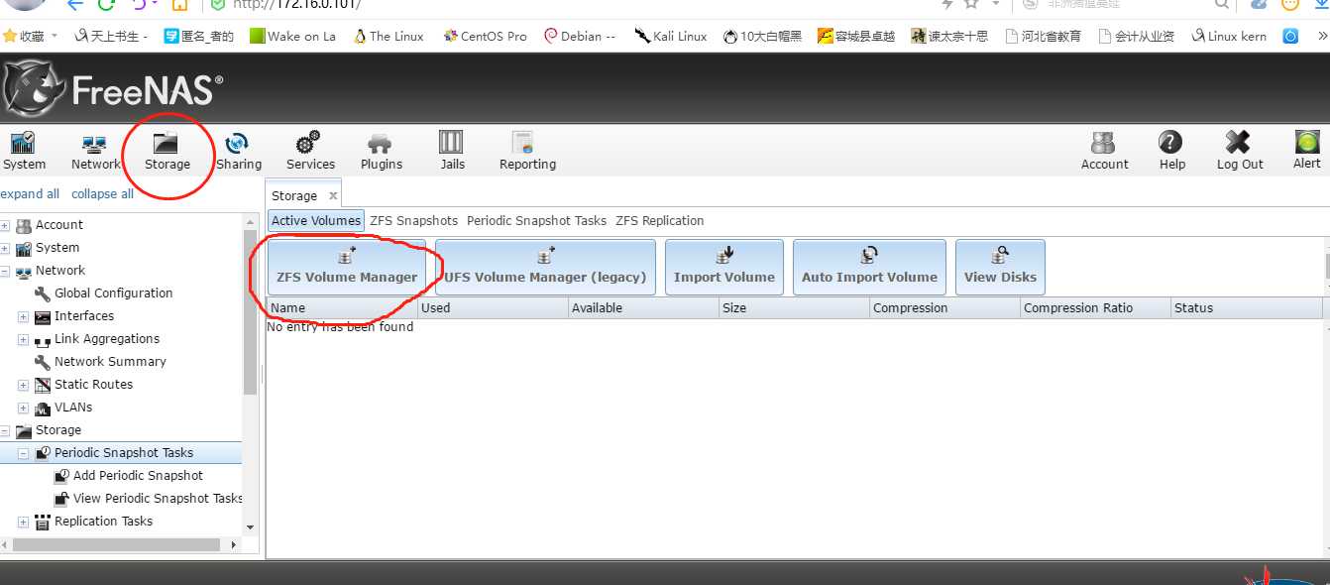
Task: Sort by the Status column header
Action: (x=1246, y=307)
